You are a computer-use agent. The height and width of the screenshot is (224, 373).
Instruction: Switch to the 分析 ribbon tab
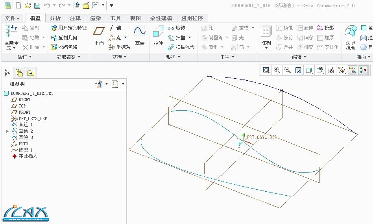pos(55,18)
